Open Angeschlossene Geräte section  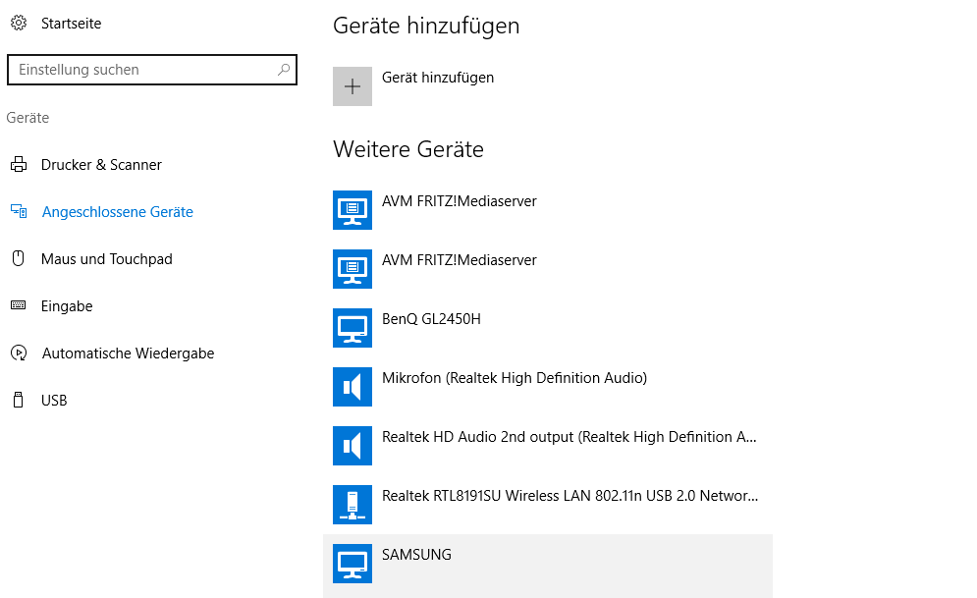pos(117,212)
